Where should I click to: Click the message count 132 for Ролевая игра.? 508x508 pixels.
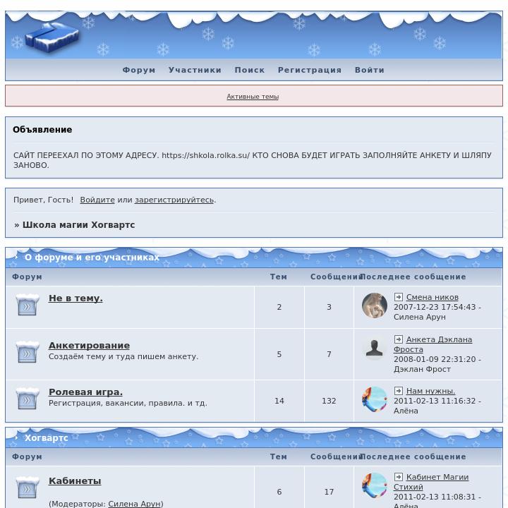329,401
